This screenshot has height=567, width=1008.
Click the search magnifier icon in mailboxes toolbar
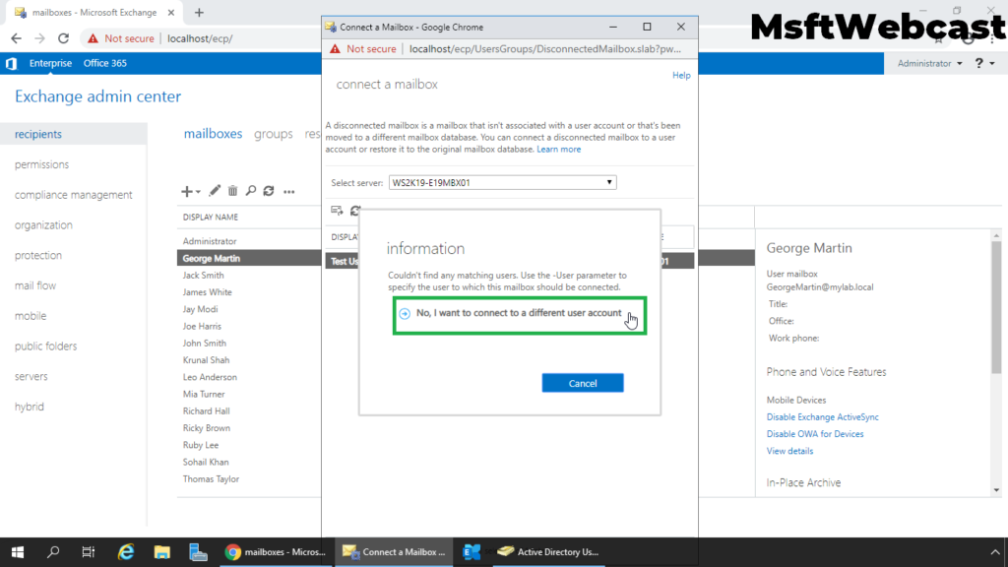(251, 191)
